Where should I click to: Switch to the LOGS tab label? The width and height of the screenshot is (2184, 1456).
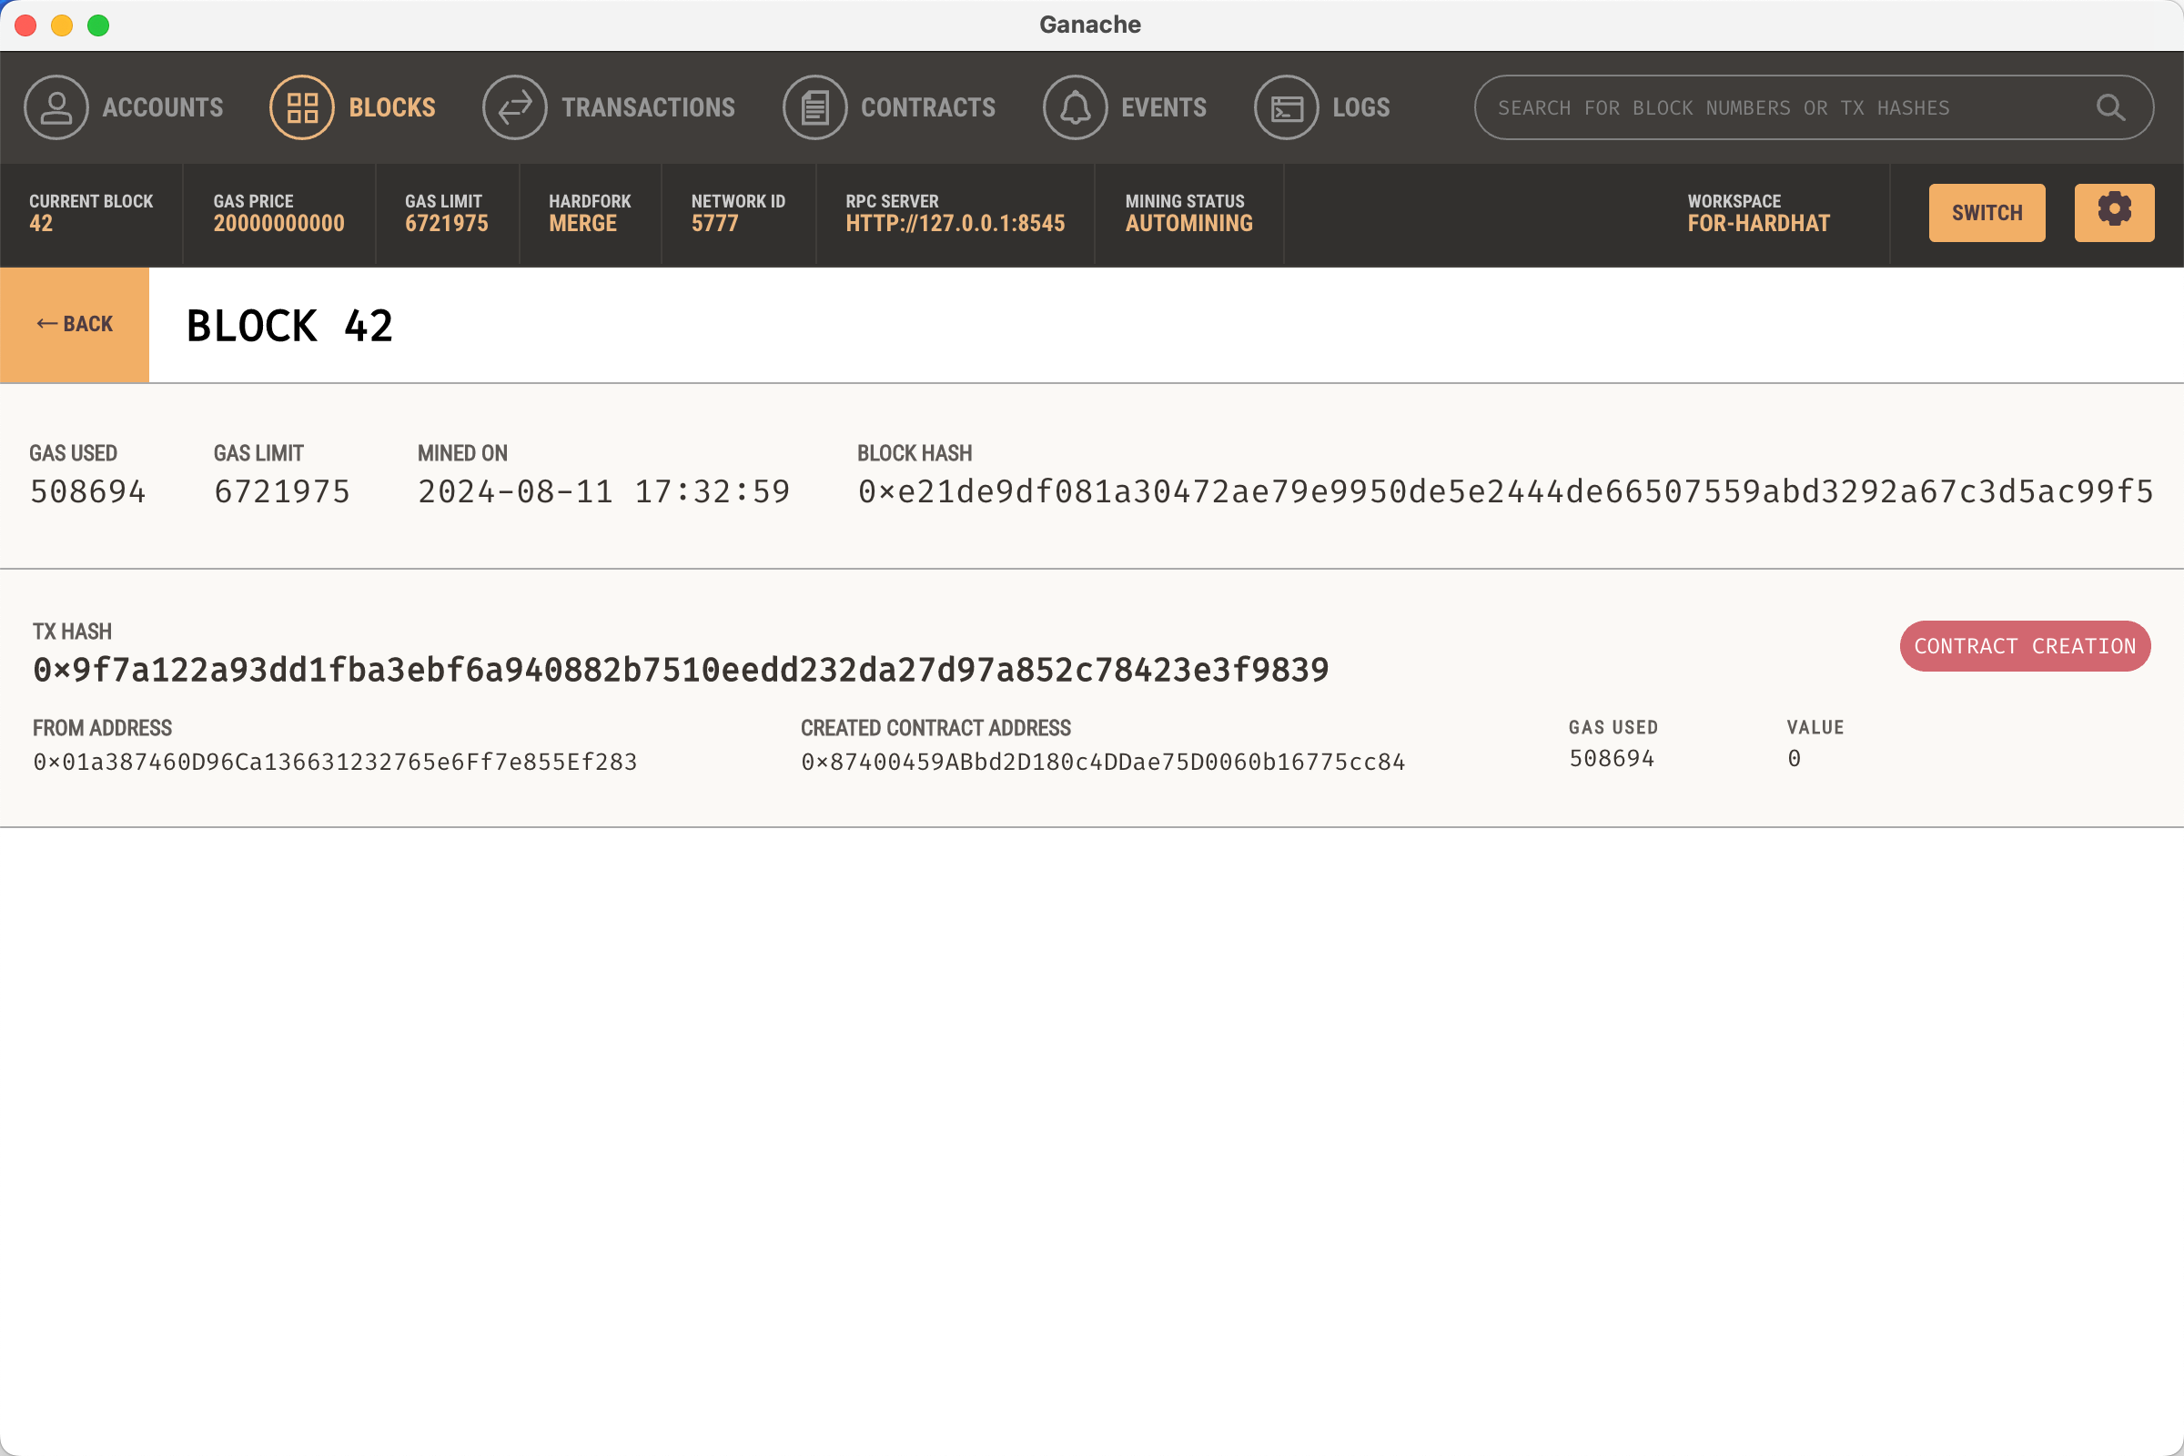[x=1360, y=107]
